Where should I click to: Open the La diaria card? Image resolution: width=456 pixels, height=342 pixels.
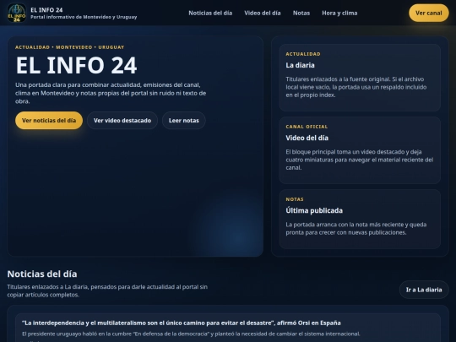(x=360, y=78)
